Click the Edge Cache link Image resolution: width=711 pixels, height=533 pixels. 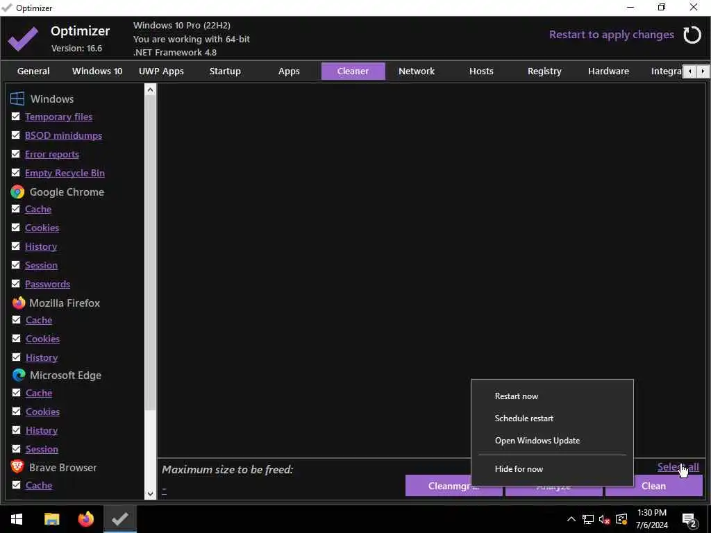(39, 393)
